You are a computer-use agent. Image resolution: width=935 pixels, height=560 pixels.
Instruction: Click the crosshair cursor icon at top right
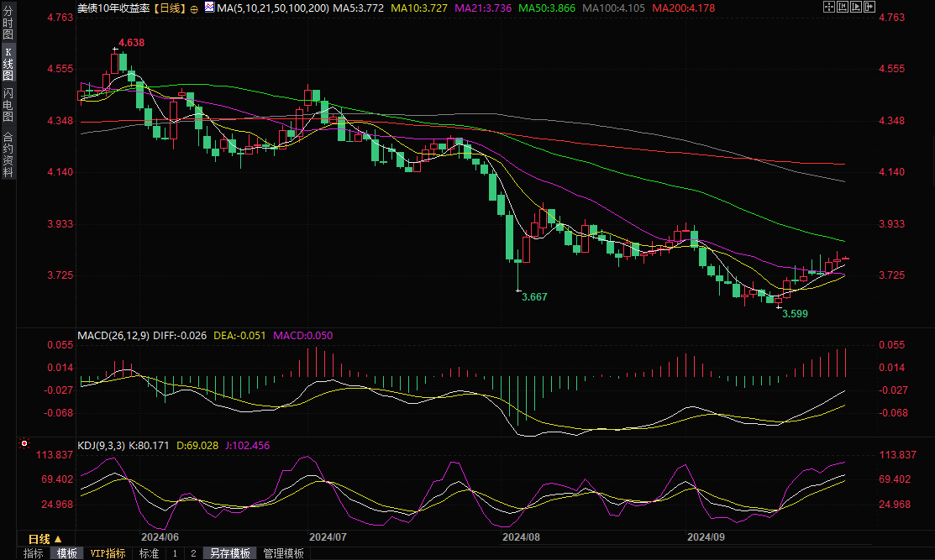(827, 8)
